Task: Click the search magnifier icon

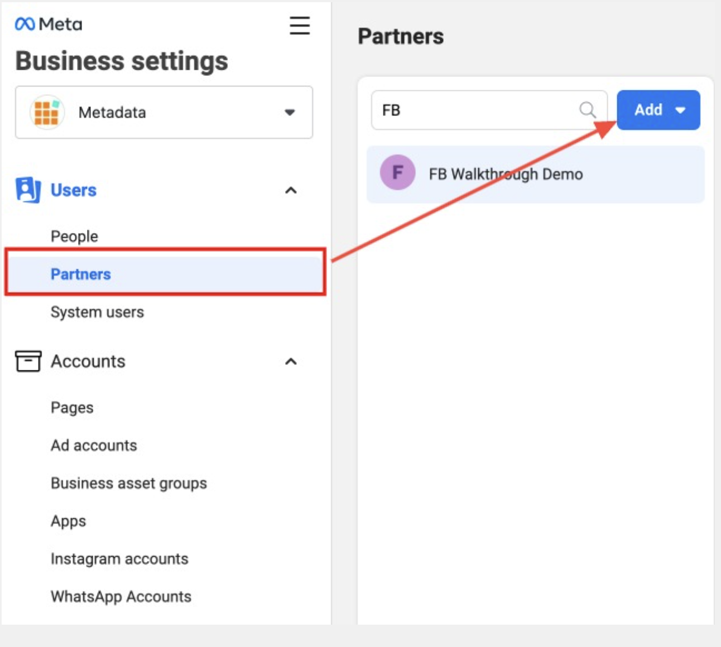Action: point(587,110)
